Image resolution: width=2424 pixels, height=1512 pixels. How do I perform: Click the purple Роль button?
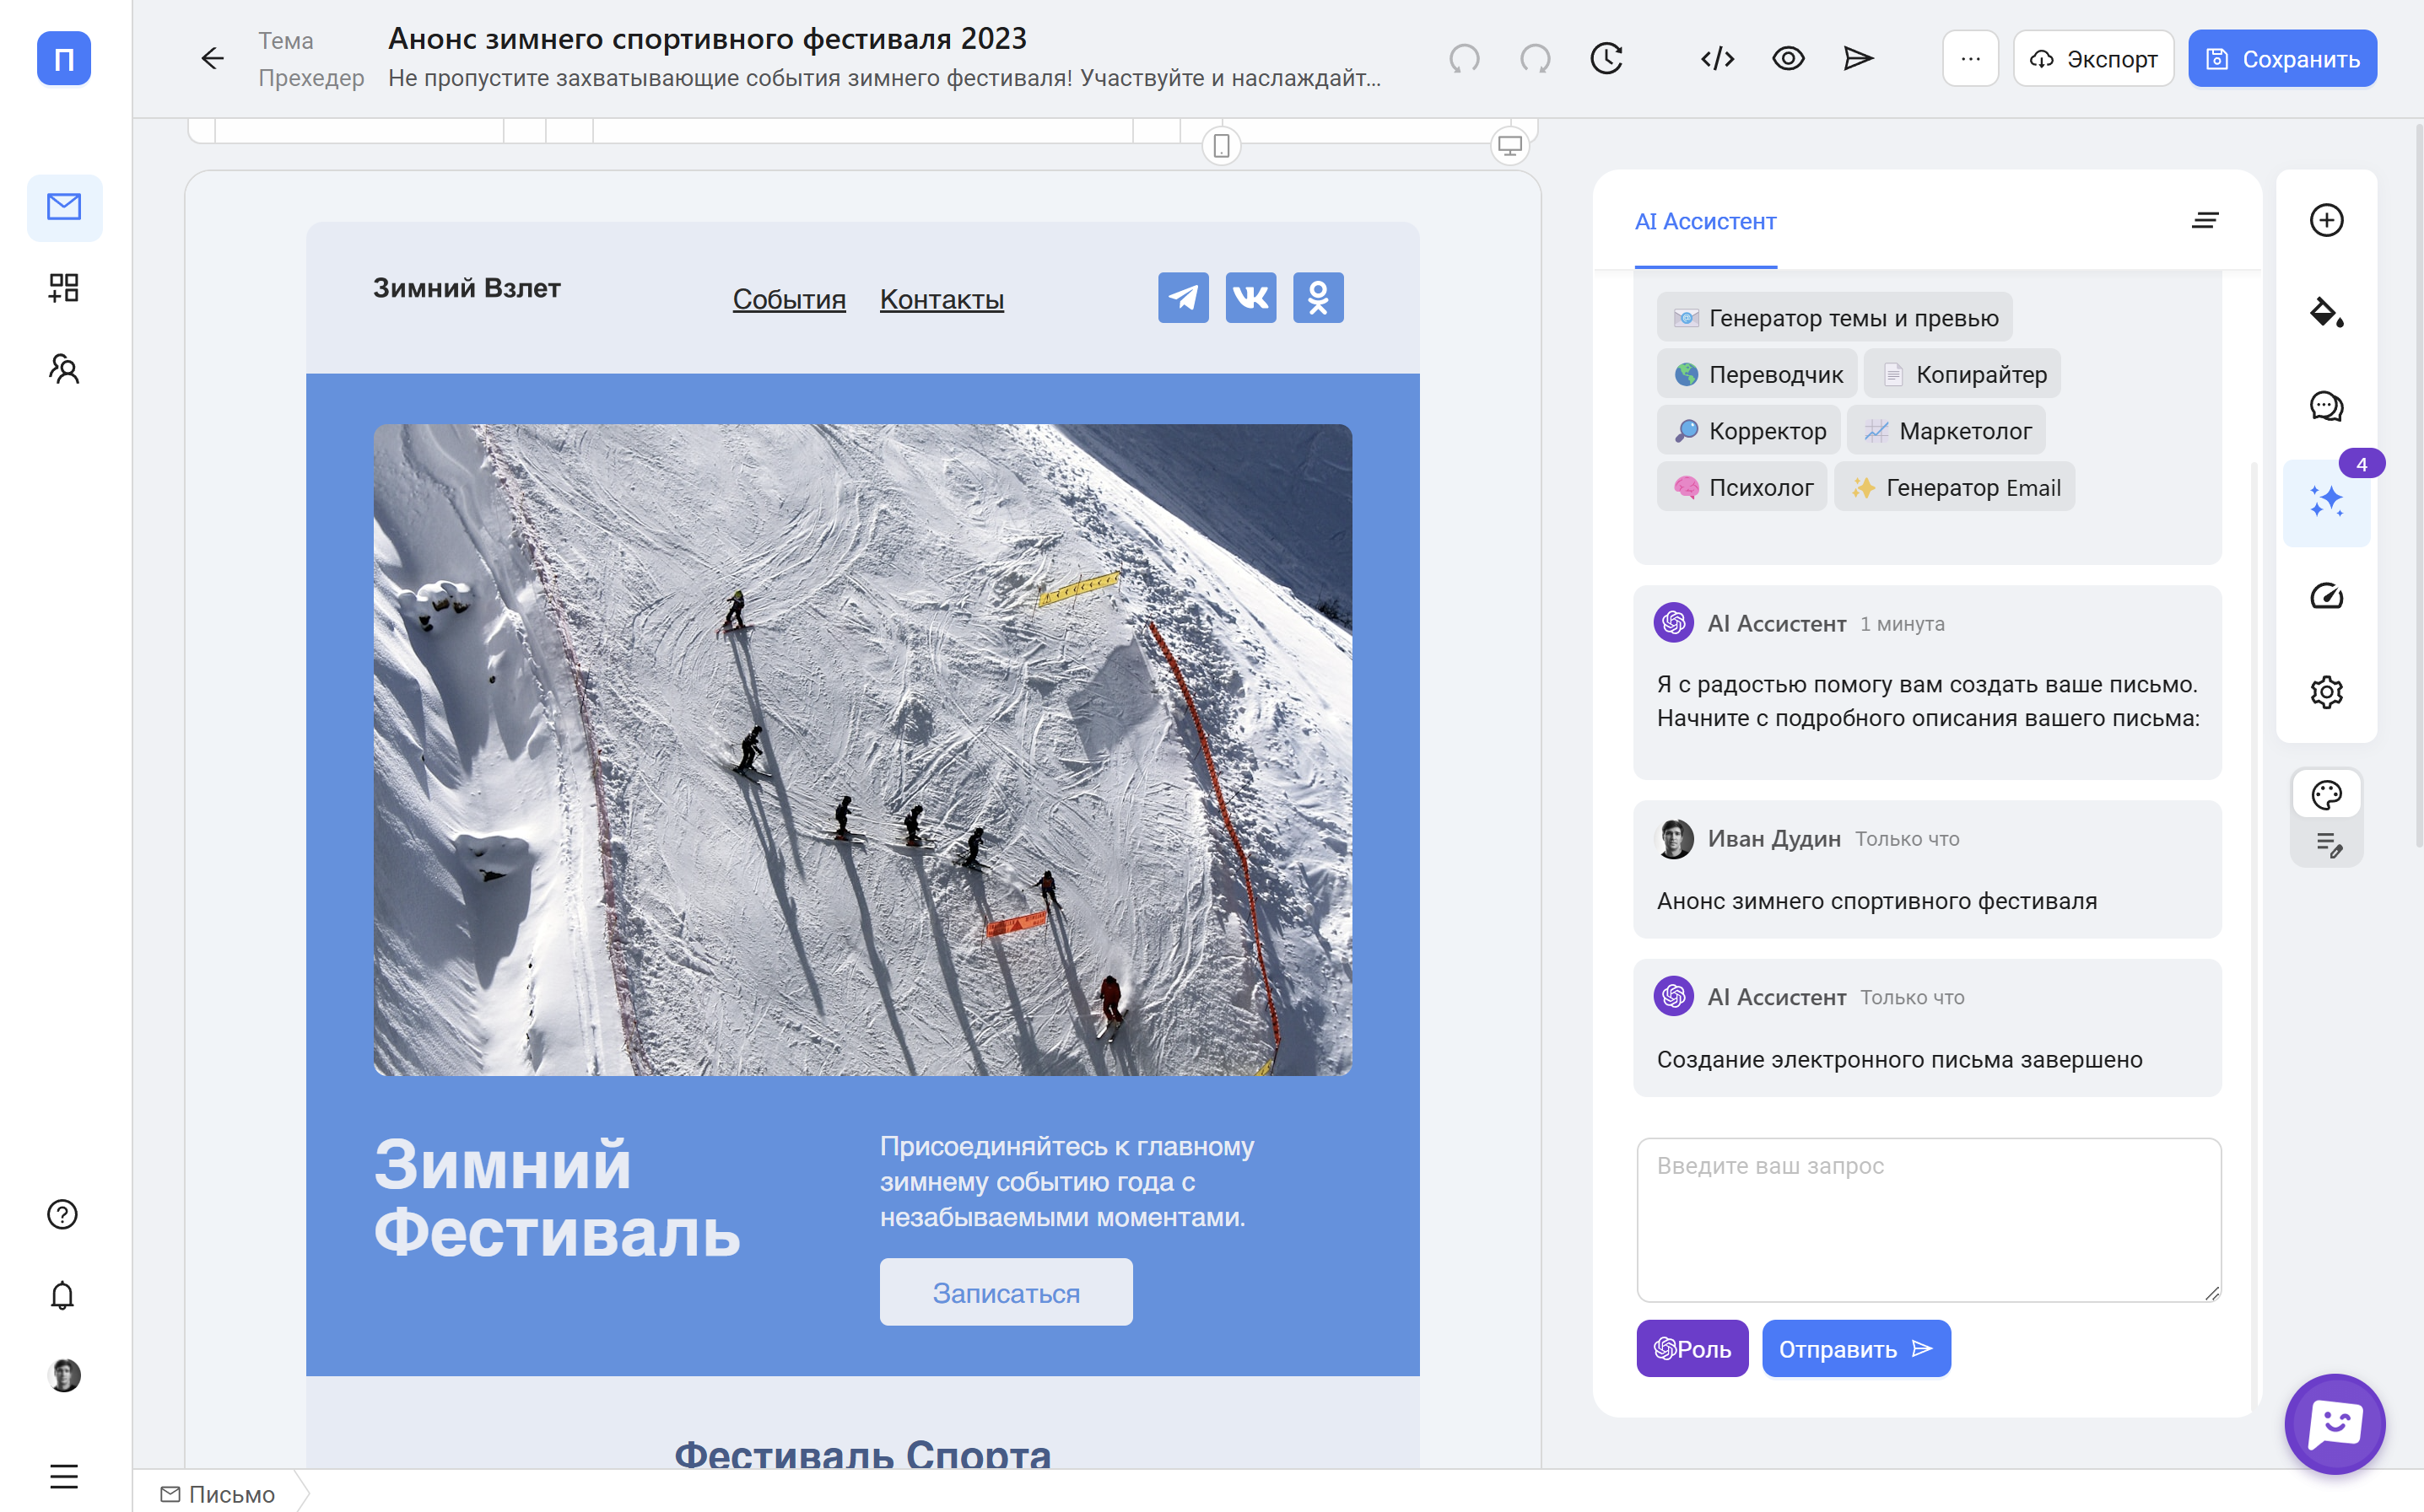click(1692, 1349)
